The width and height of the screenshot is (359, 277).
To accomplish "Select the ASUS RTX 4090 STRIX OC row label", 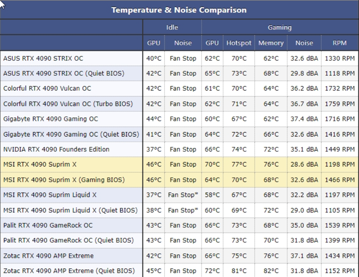I will (43, 58).
